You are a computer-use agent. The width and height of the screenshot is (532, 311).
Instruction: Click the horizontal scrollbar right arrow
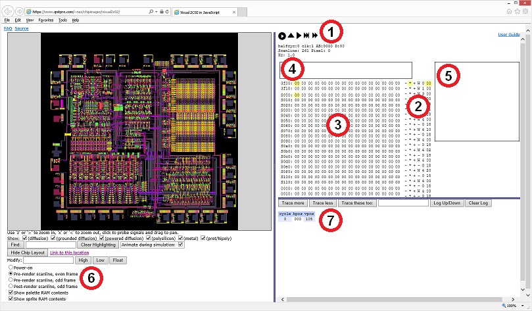513,299
